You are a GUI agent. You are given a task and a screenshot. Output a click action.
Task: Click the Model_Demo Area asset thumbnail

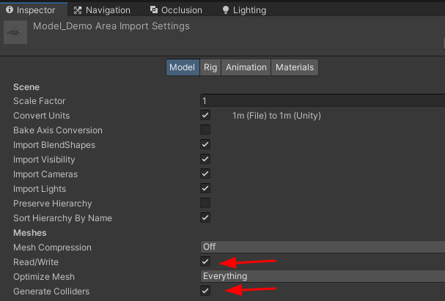[15, 33]
